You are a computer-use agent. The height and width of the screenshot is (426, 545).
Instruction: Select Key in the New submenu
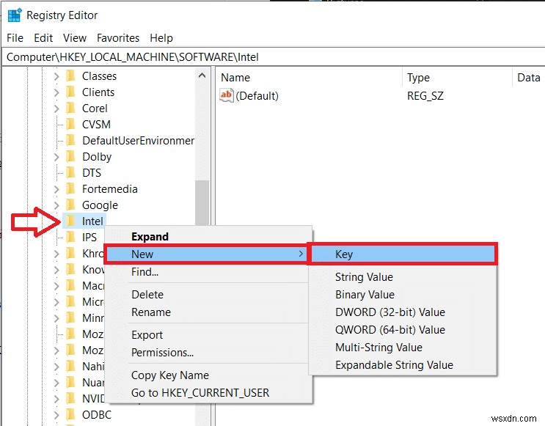403,254
